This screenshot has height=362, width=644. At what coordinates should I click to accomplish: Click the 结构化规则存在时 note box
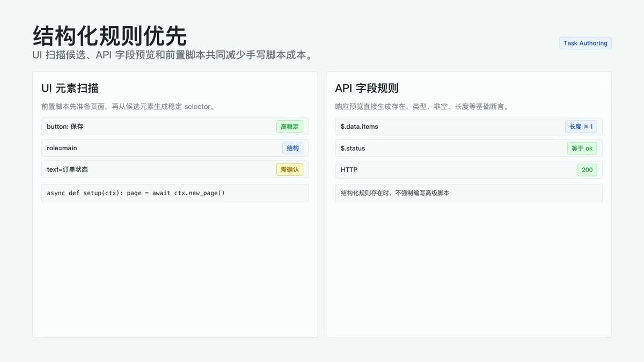[469, 193]
